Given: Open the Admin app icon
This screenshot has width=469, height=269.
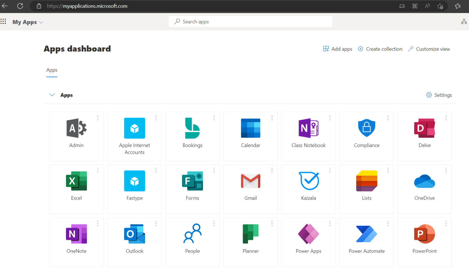Looking at the screenshot, I should [x=77, y=128].
